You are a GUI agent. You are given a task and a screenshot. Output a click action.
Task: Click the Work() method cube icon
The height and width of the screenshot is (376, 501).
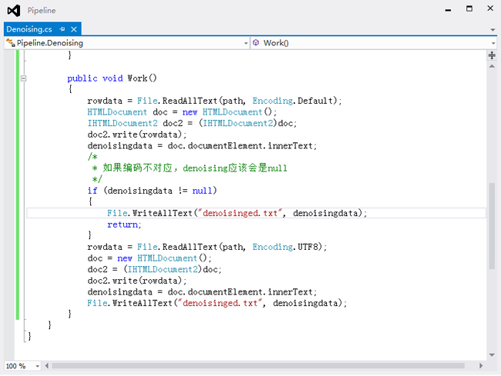(256, 42)
